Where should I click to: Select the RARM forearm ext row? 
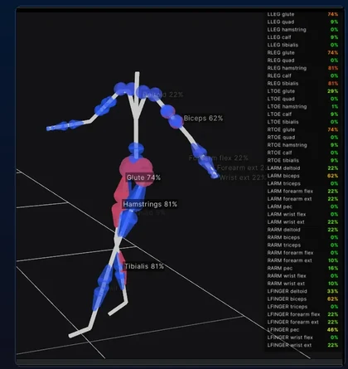pos(302,260)
